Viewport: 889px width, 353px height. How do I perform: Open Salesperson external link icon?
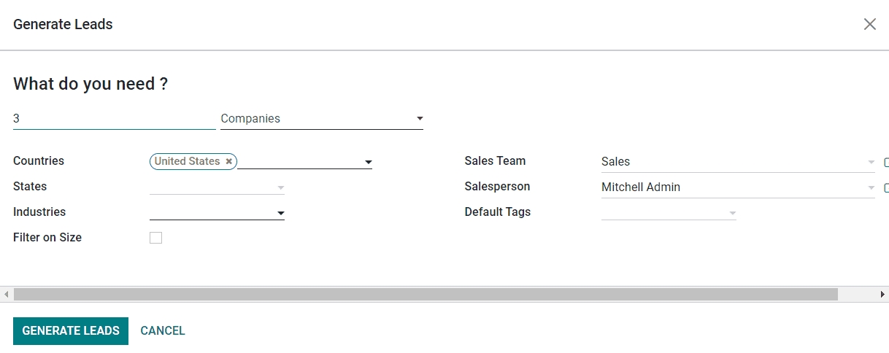click(x=886, y=187)
